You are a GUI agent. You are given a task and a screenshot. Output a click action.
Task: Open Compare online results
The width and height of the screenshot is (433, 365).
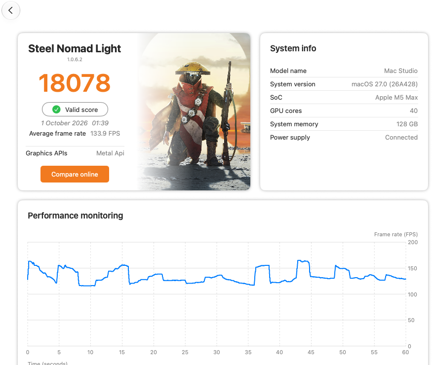click(75, 174)
